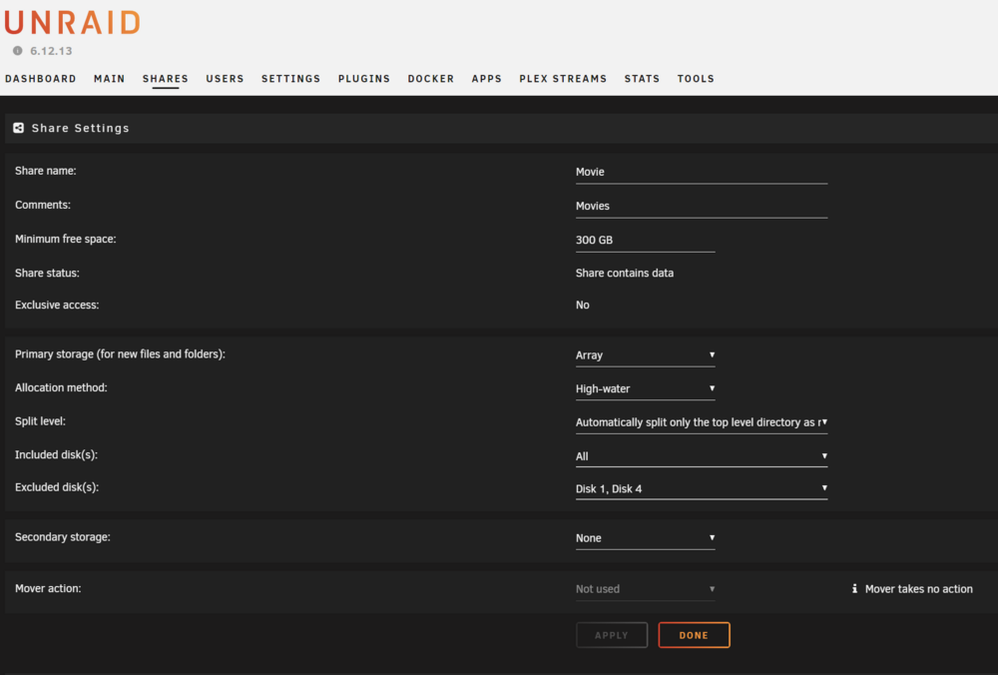The height and width of the screenshot is (675, 998).
Task: Click the version info icon beside 6.12.13
Action: point(18,51)
